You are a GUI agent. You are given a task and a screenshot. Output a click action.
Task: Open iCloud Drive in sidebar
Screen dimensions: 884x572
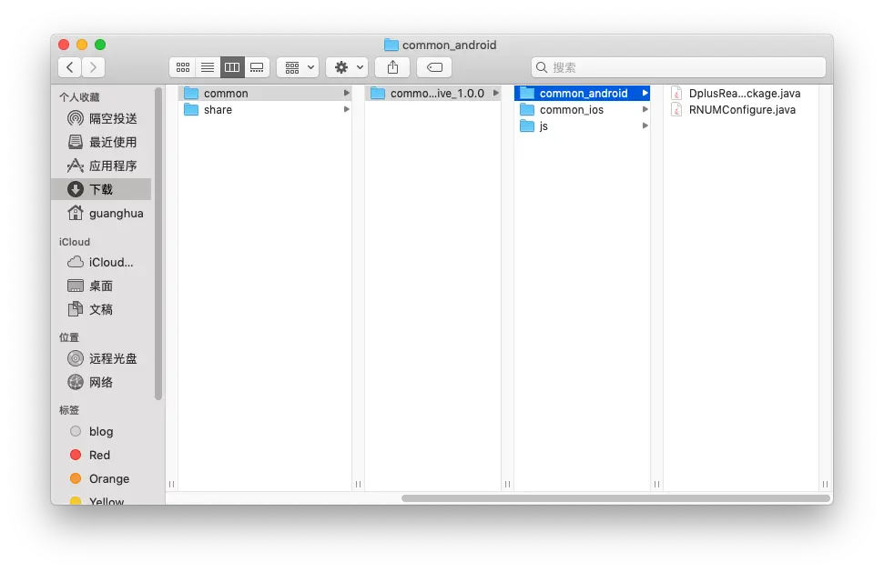coord(101,262)
